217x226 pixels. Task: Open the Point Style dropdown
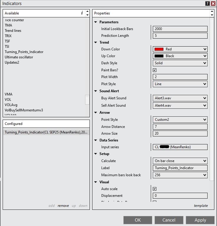point(205,120)
